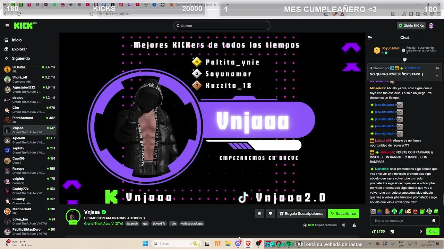Open chat settings with the gear icon
This screenshot has width=444, height=249.
[x=421, y=232]
